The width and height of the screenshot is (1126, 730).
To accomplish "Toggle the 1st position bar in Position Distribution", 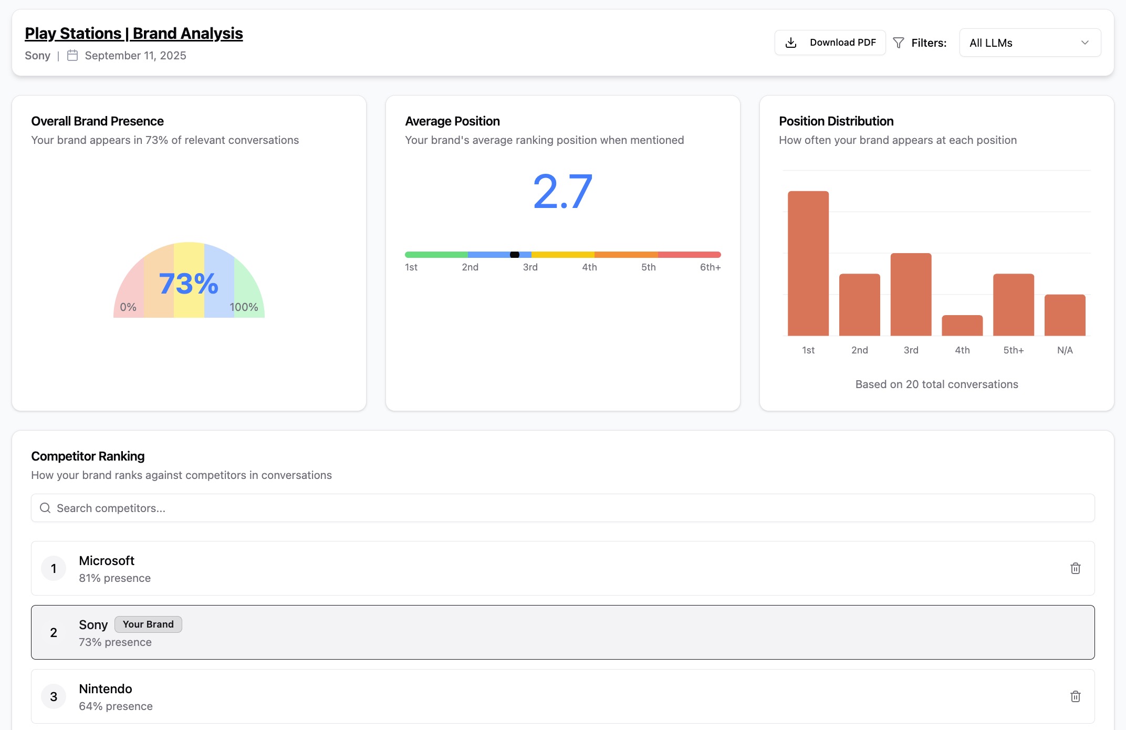I will point(808,263).
